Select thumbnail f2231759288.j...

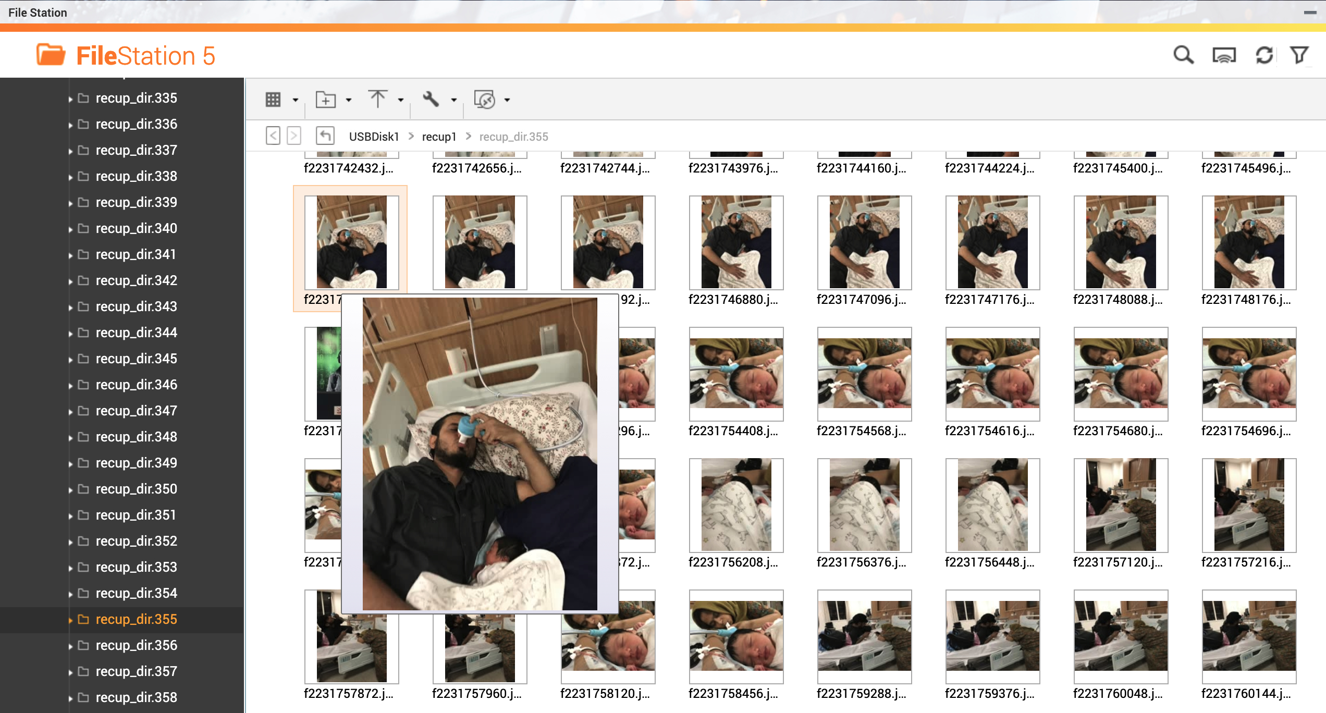[x=864, y=636]
